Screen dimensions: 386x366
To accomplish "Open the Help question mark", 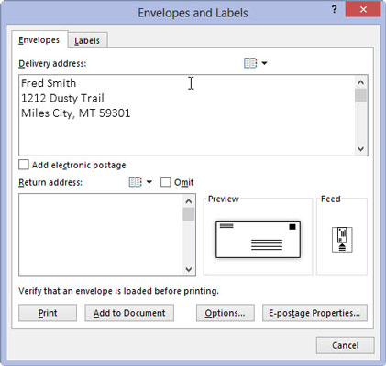I will tap(335, 9).
